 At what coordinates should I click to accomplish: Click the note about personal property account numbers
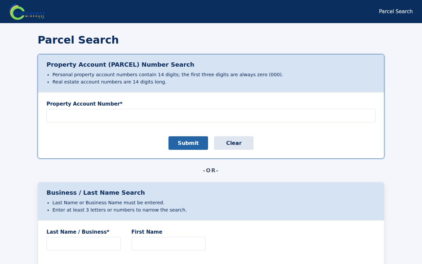(168, 75)
